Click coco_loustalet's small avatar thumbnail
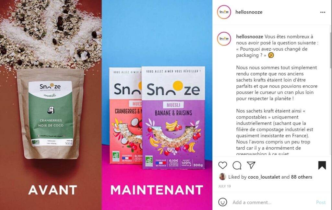The image size is (332, 210). (222, 177)
